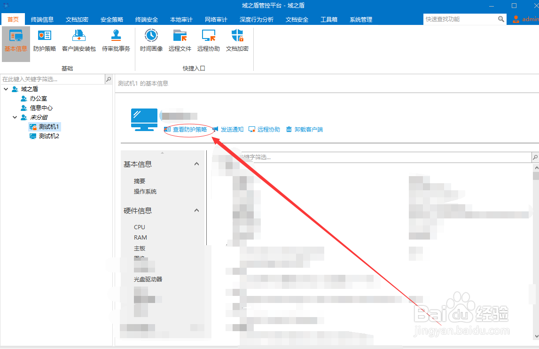Open 待审批事务 stamp icon
The image size is (539, 349).
[x=116, y=41]
